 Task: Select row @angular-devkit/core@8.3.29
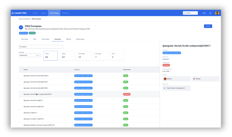pos(89,106)
